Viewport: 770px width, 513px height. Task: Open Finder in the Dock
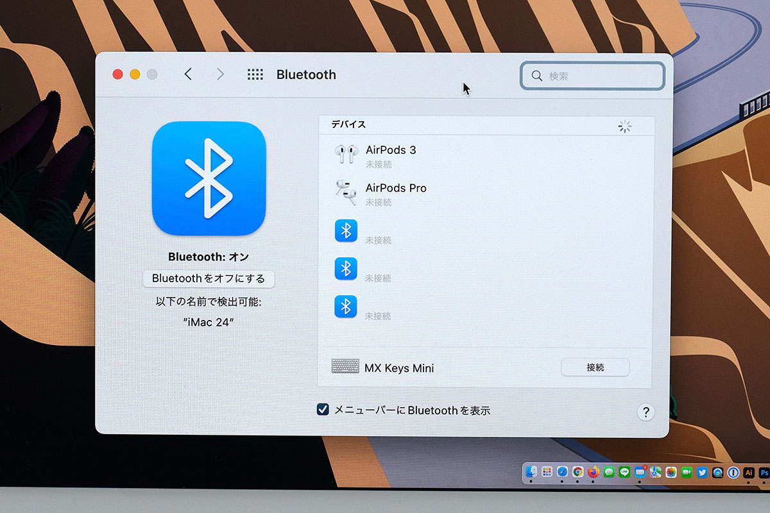(531, 472)
